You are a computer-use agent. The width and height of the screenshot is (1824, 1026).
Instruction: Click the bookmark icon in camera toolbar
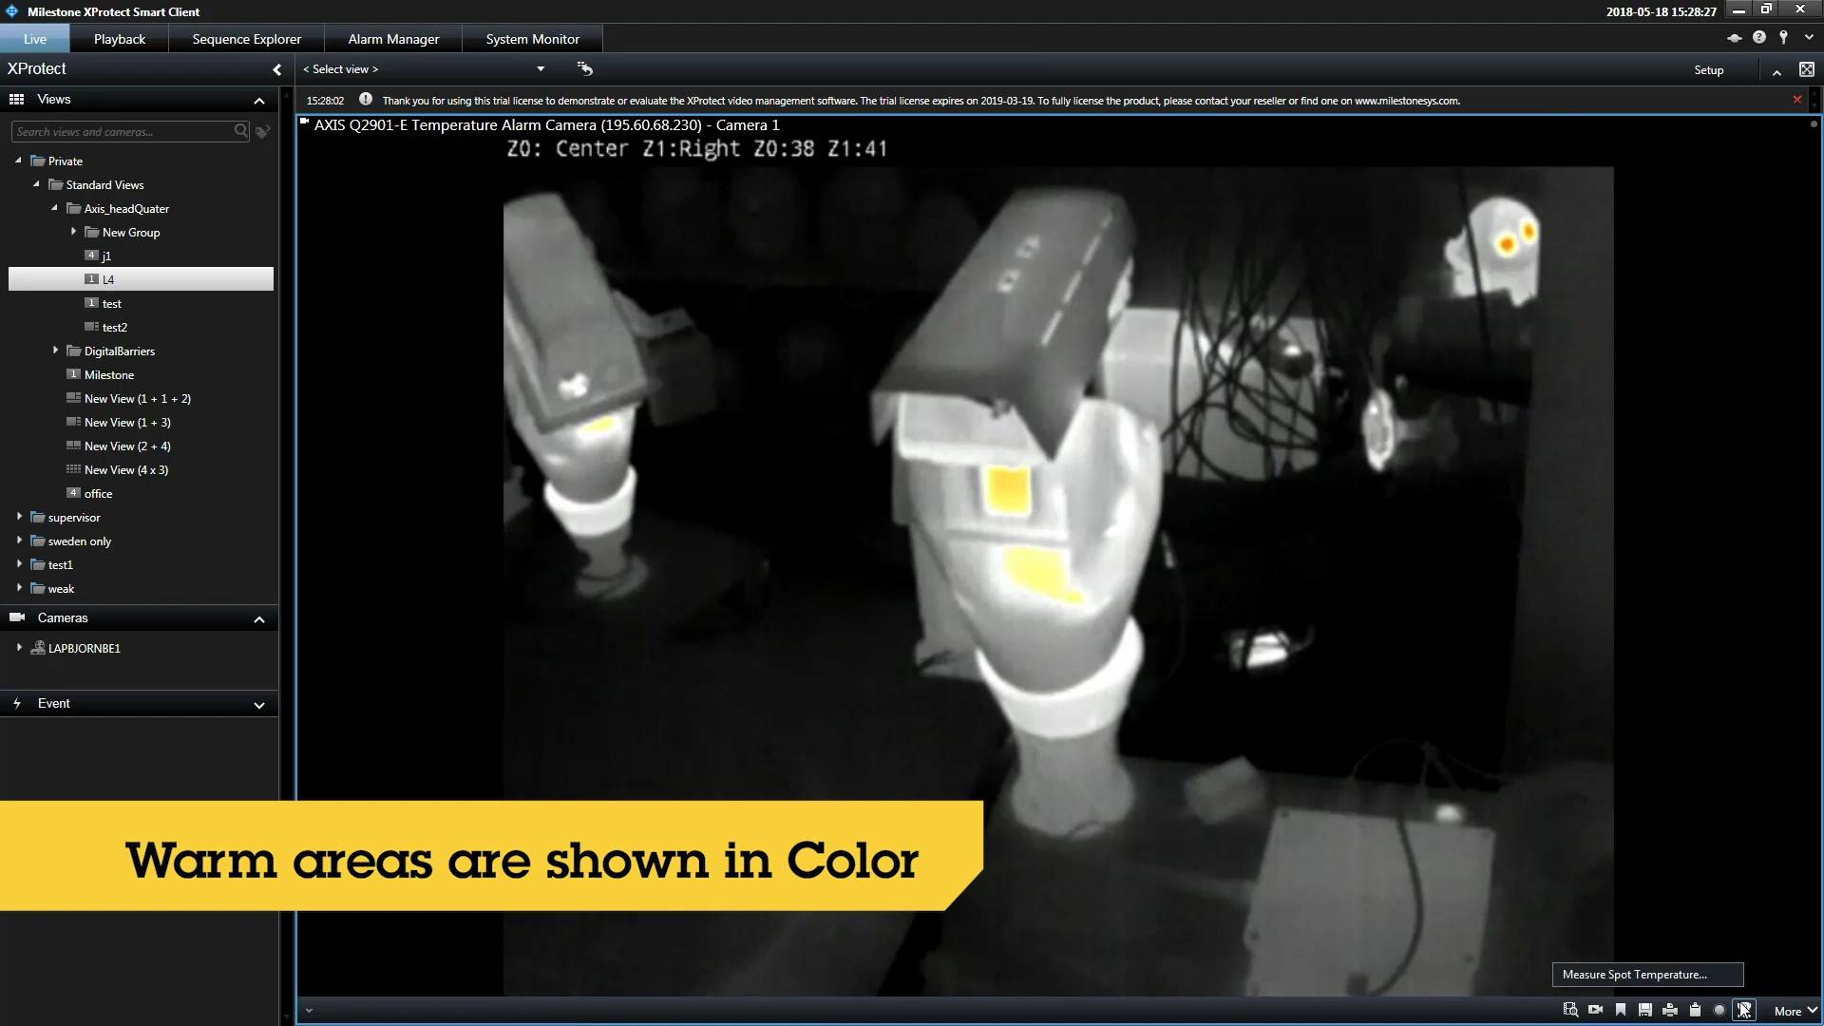click(x=1621, y=1010)
